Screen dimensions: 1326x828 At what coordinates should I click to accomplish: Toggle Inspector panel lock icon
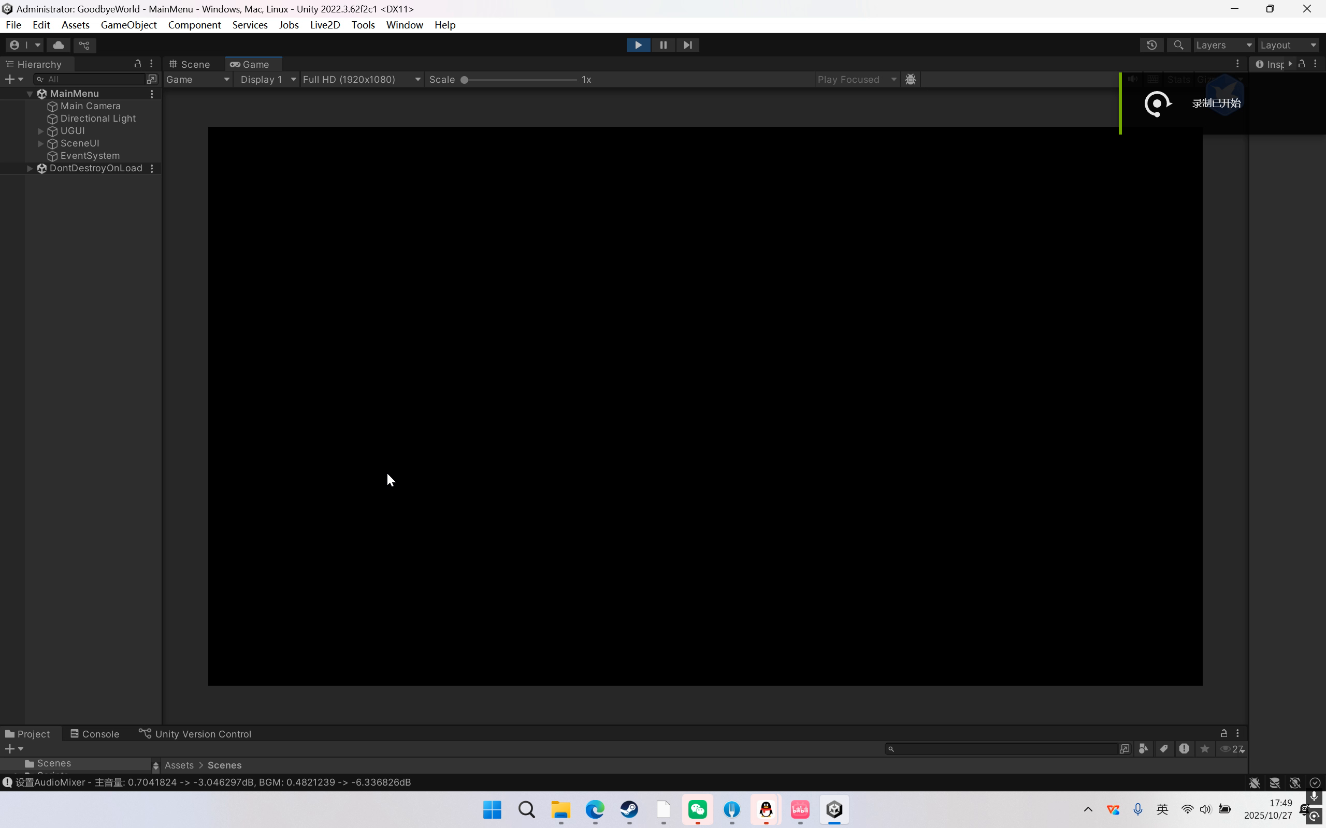pyautogui.click(x=1302, y=64)
